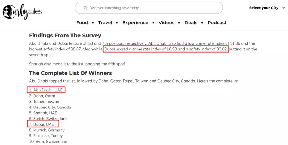This screenshot has width=288, height=145.
Task: Open the Select your City dropdown
Action: tap(263, 8)
